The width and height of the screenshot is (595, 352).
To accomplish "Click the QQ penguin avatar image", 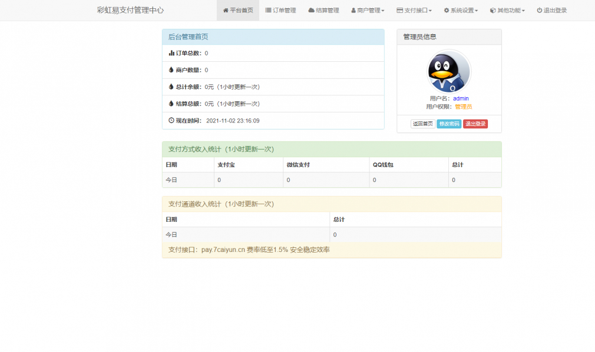I will [x=448, y=72].
